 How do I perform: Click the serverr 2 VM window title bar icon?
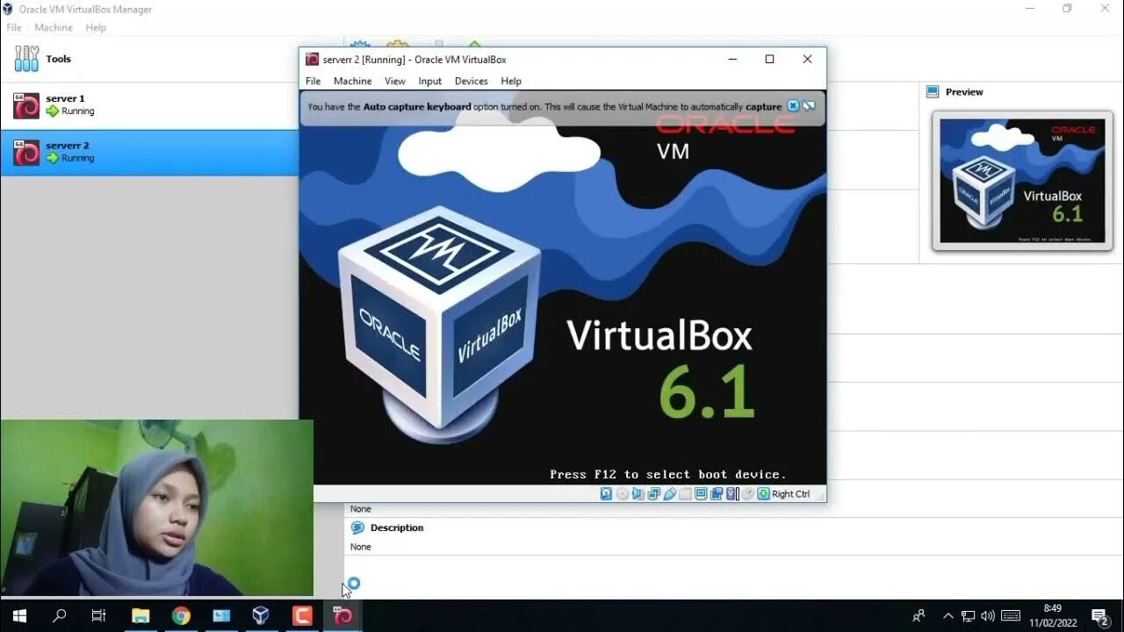(312, 59)
